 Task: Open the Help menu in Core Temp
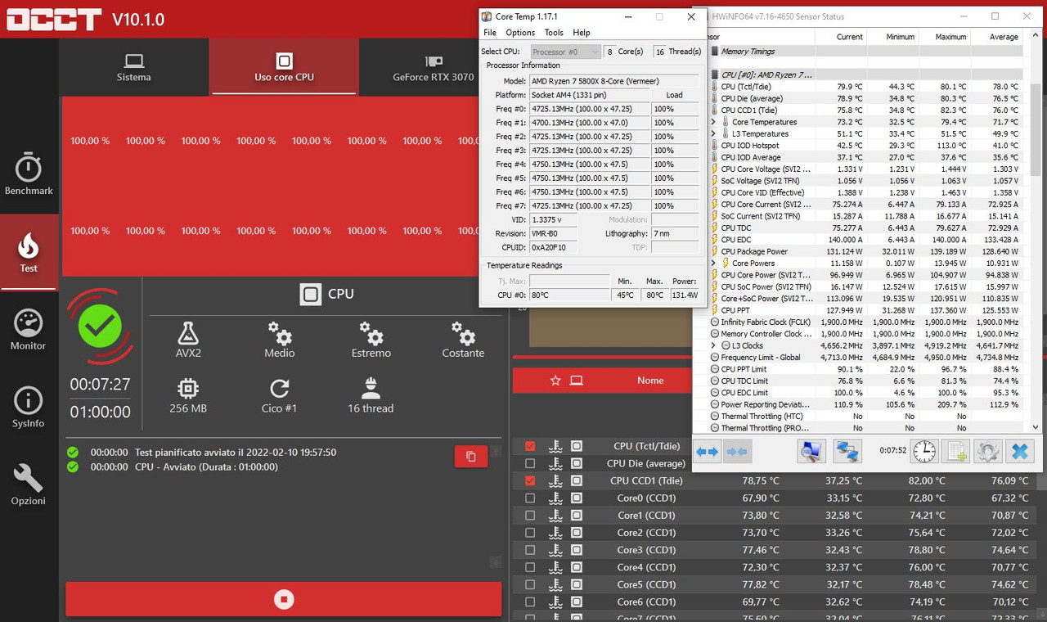point(582,33)
